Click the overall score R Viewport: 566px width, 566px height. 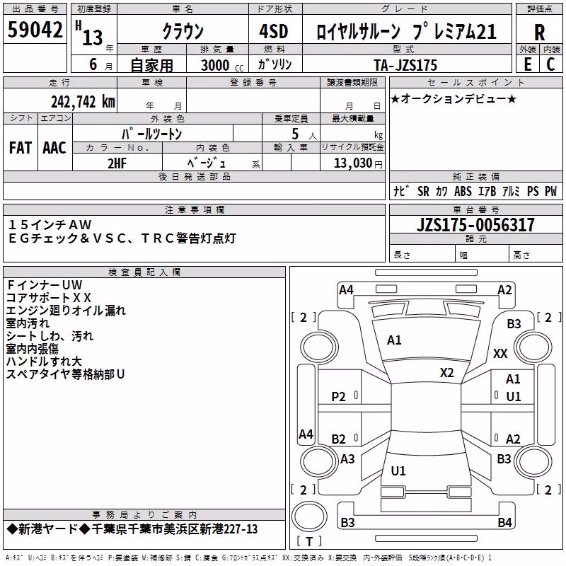(539, 33)
